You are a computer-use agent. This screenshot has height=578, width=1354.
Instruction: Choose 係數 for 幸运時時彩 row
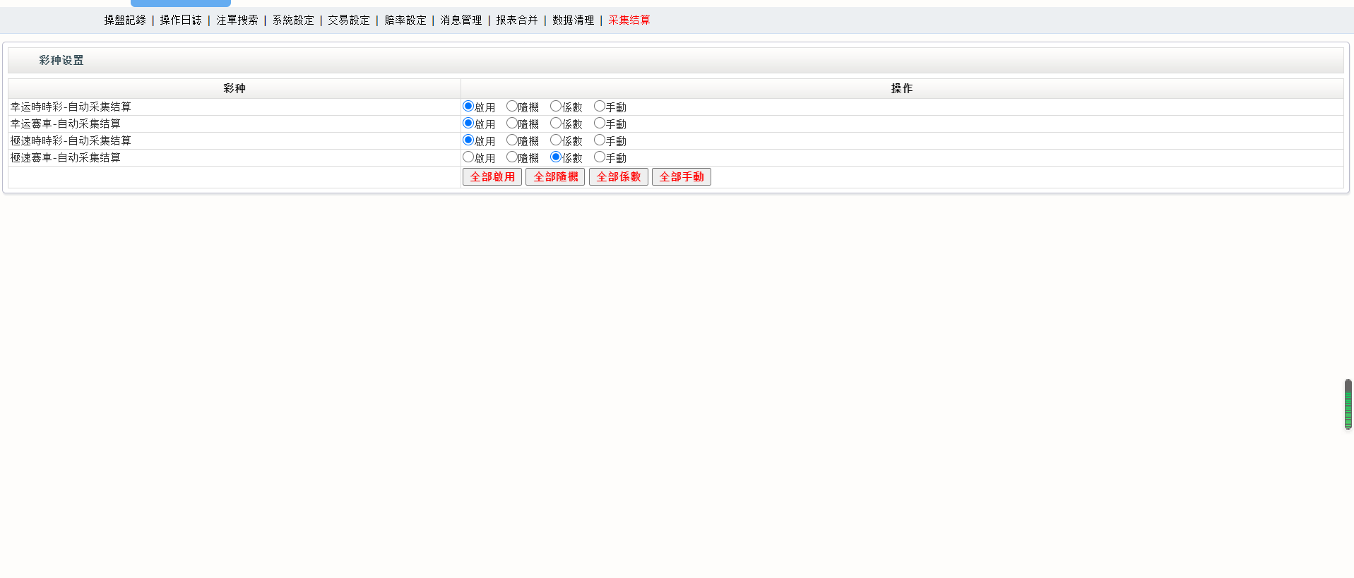coord(556,107)
